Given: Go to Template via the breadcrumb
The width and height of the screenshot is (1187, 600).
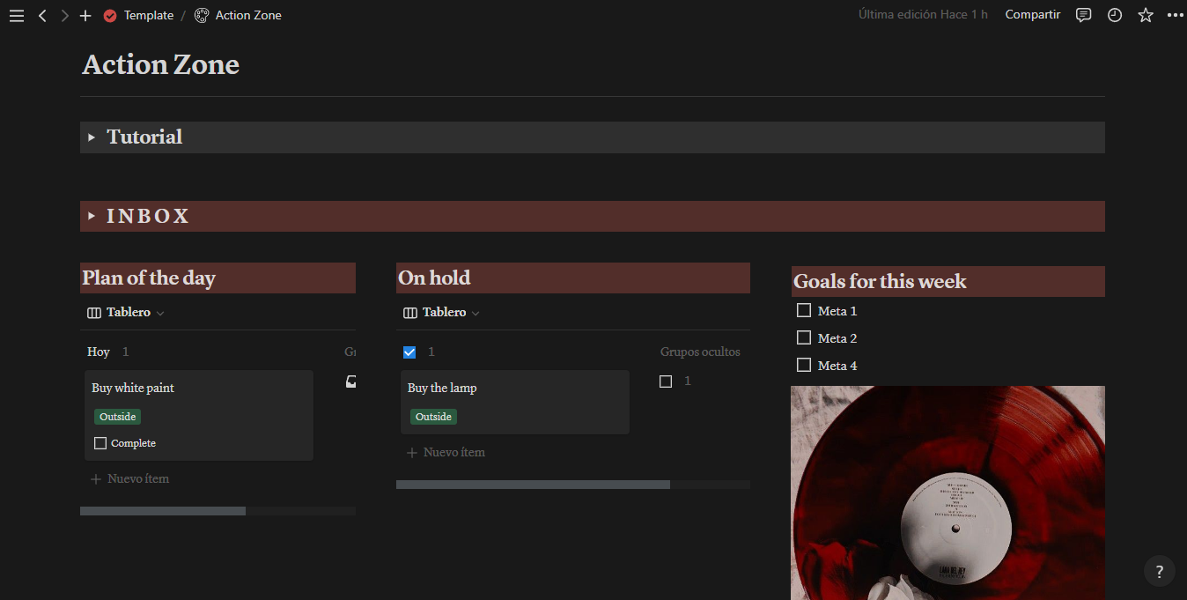Looking at the screenshot, I should click(x=148, y=15).
